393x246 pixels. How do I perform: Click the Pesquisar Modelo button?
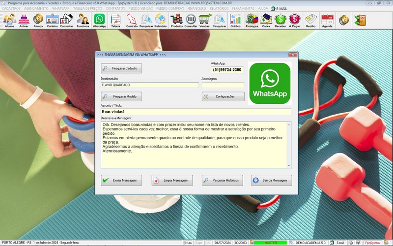(x=121, y=96)
